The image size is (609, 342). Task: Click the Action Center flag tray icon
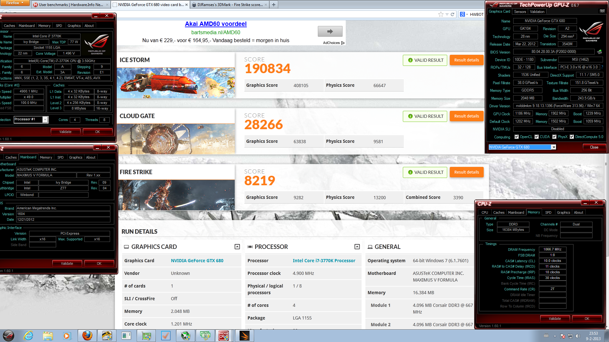(563, 336)
